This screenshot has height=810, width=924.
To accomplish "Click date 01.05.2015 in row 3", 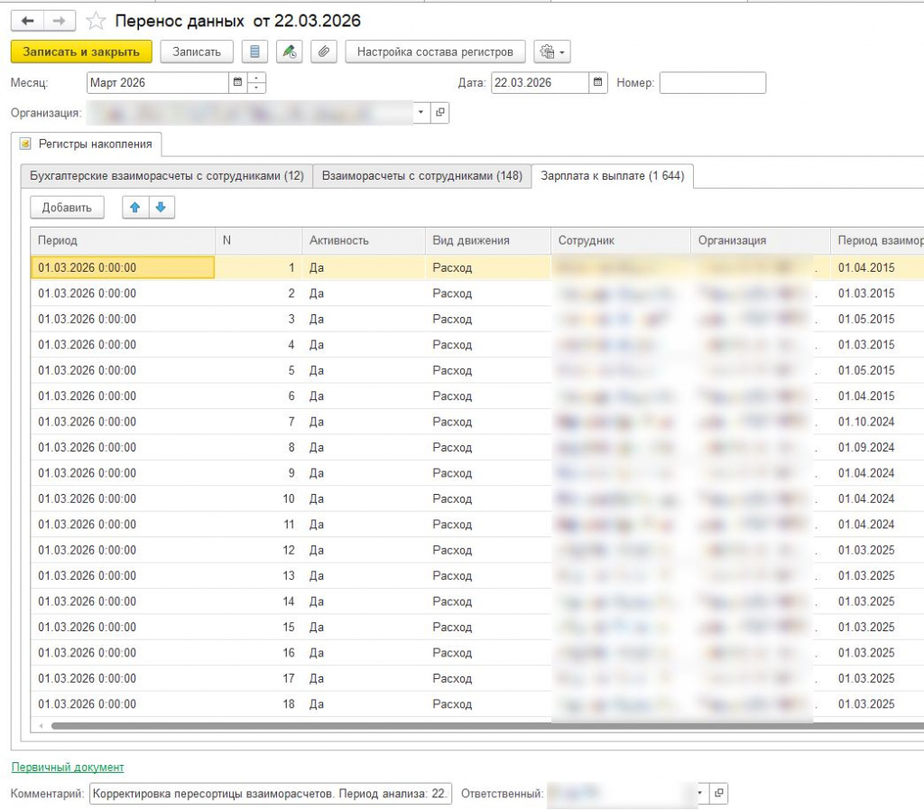I will [x=866, y=319].
